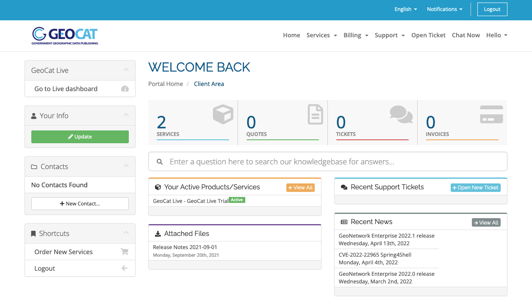Click the user icon next to Your Info
The height and width of the screenshot is (305, 532).
[x=34, y=116]
